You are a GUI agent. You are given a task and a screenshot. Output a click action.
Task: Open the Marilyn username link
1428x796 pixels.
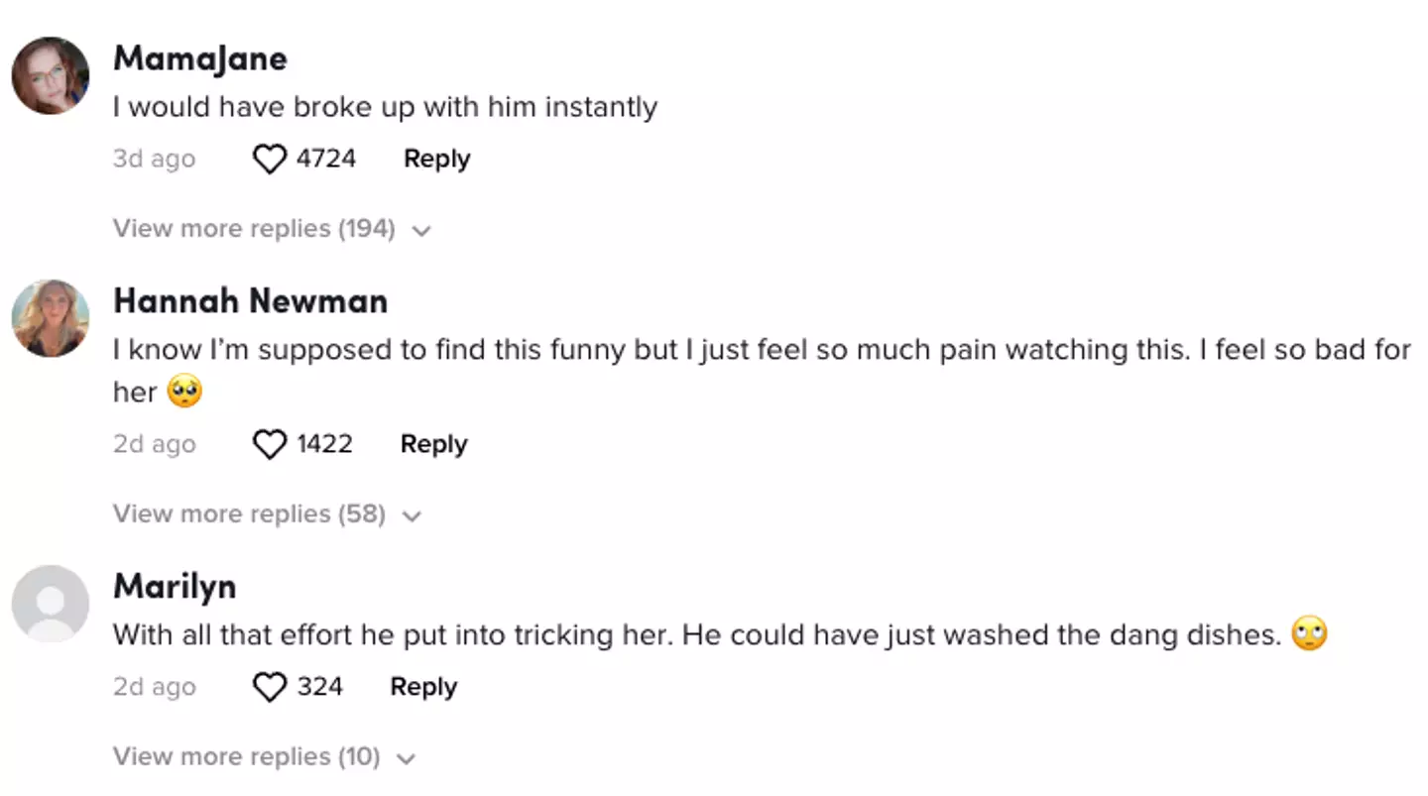pos(175,587)
